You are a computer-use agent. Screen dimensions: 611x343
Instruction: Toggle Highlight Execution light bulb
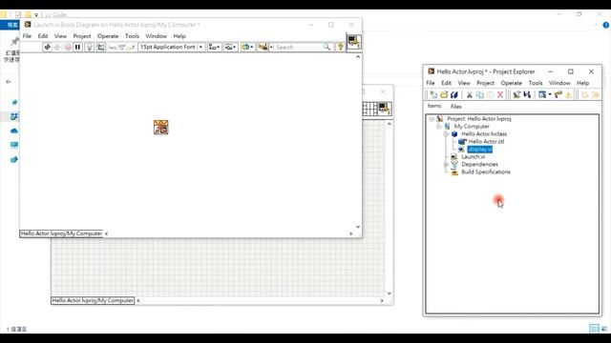tap(89, 47)
